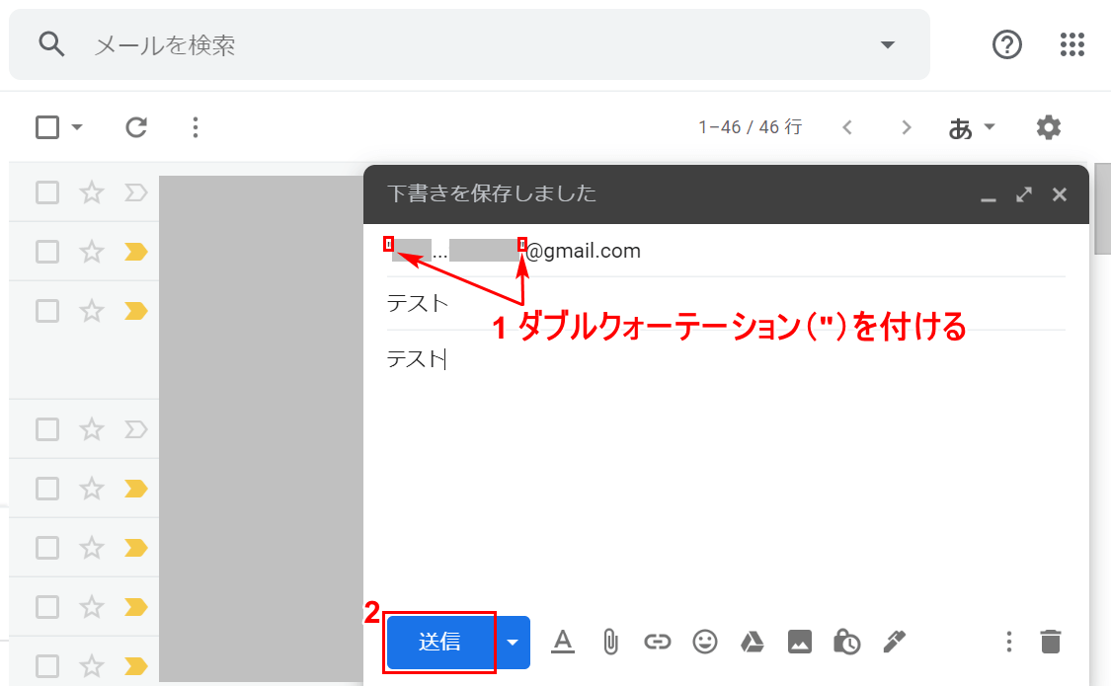Tick the select-all checkbox in toolbar
The width and height of the screenshot is (1111, 686).
coord(47,127)
